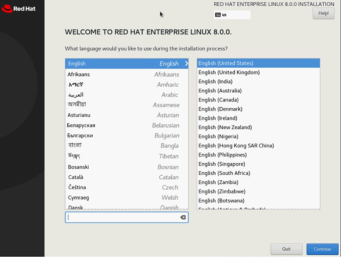The height and width of the screenshot is (257, 341).
Task: Select the highlighted English language row
Action: 127,63
